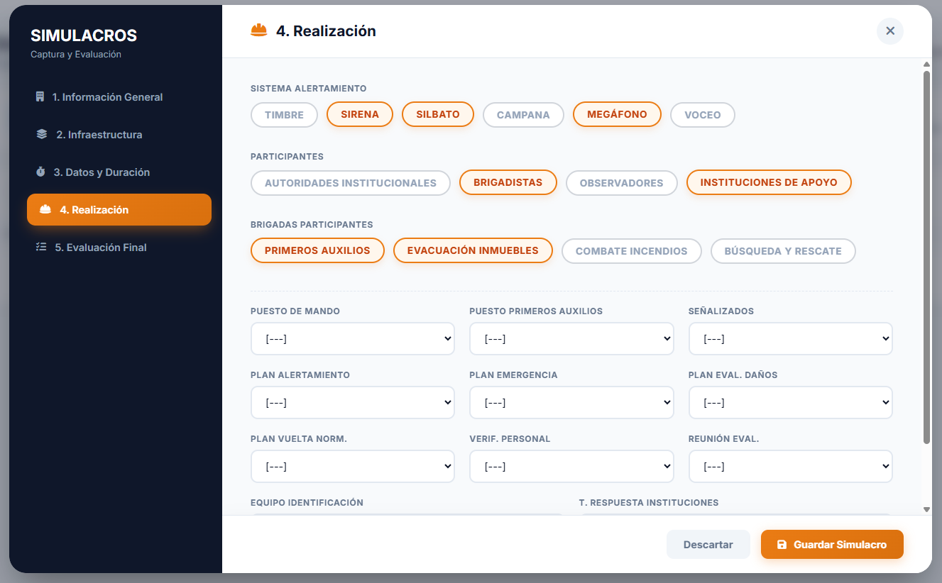
Task: Open the Plan Alertamiento dropdown
Action: click(x=353, y=403)
